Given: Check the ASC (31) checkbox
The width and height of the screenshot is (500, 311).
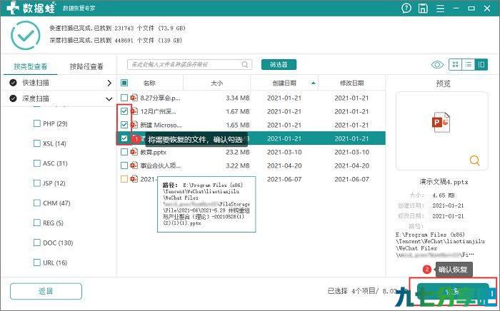Looking at the screenshot, I should tap(37, 163).
